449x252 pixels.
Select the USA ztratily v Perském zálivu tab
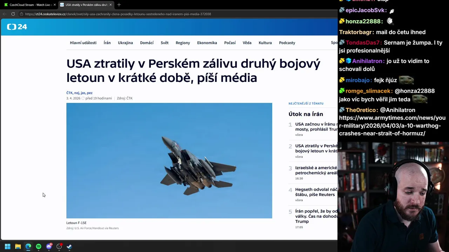tap(86, 5)
